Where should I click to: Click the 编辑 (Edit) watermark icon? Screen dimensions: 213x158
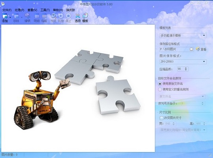(27, 16)
